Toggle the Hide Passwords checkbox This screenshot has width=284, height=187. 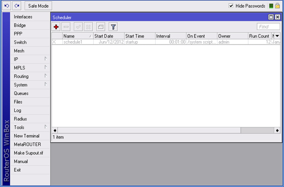(x=231, y=6)
